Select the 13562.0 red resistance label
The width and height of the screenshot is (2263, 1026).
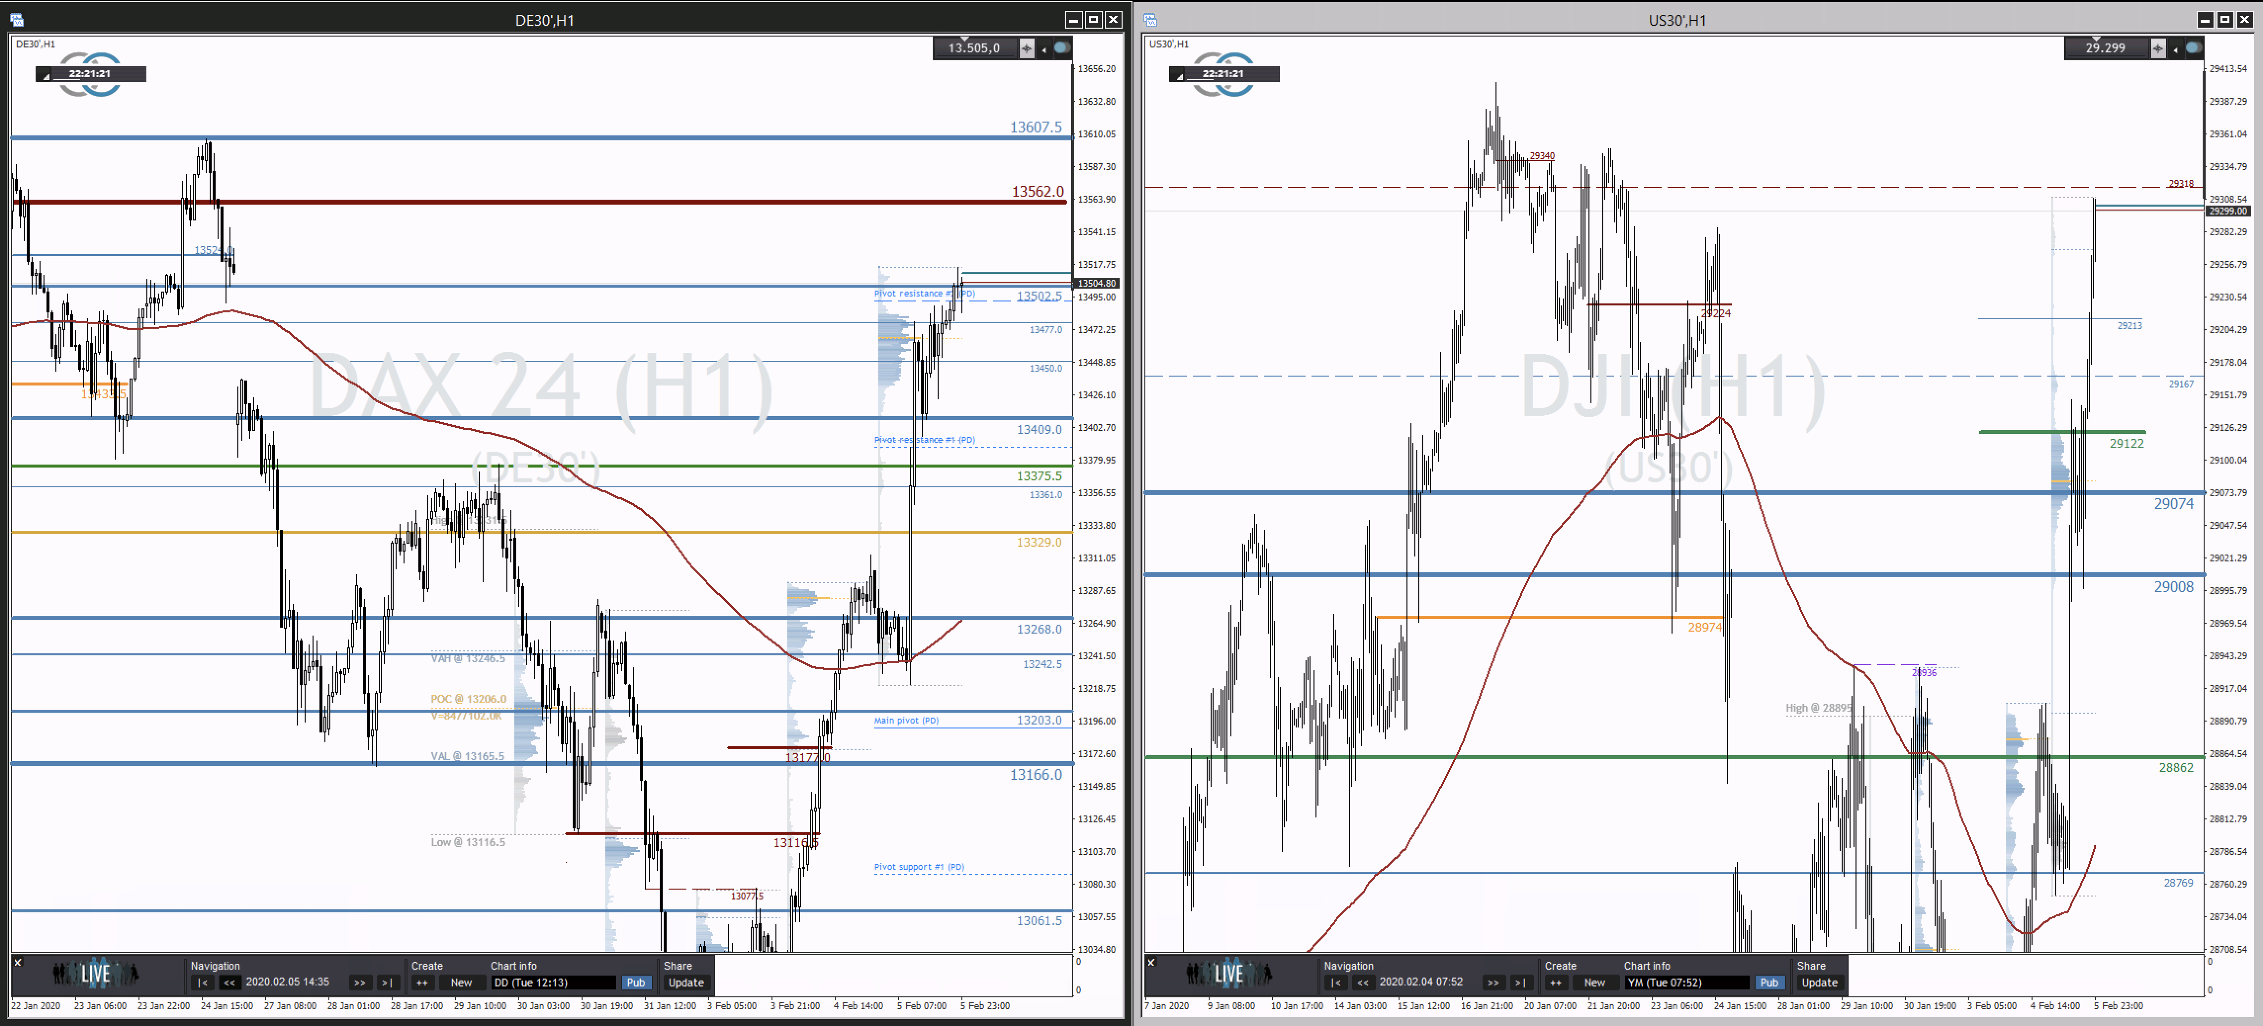click(x=1038, y=191)
